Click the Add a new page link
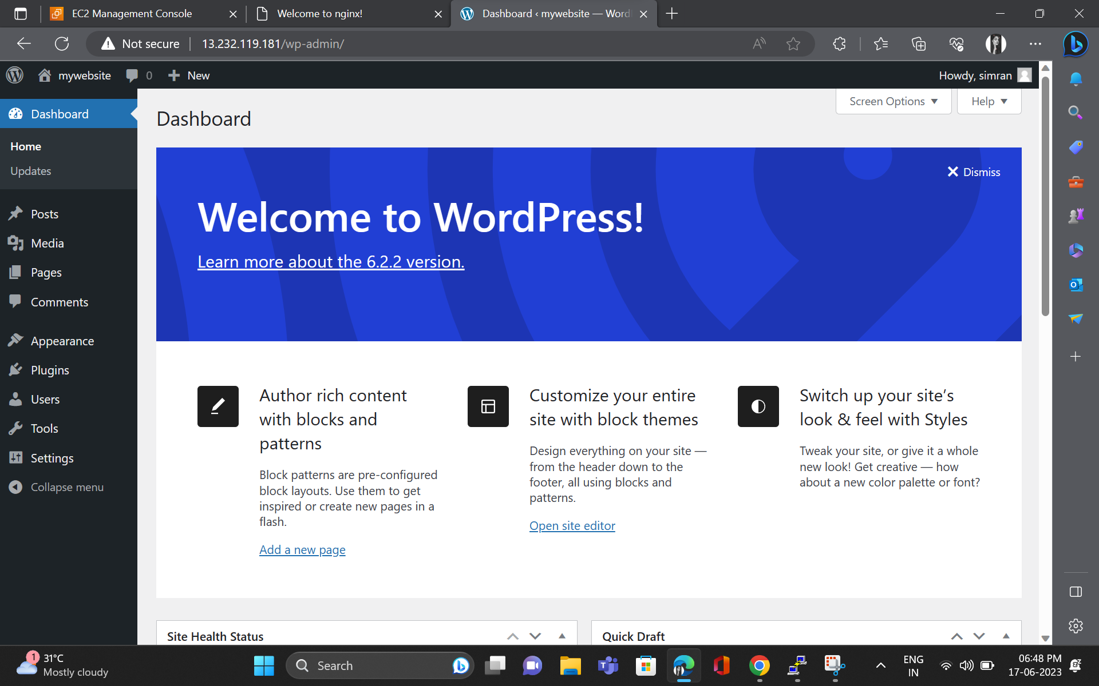 point(302,549)
